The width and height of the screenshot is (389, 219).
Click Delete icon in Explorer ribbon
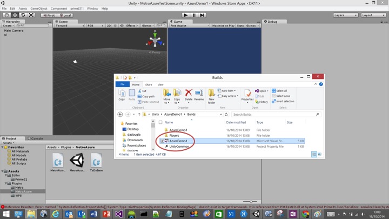189,95
